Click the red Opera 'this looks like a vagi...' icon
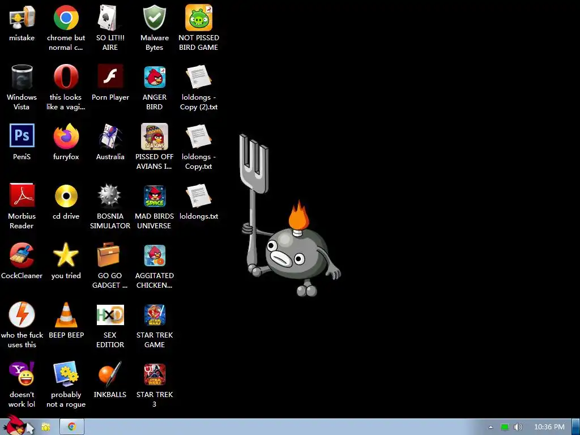The height and width of the screenshot is (435, 580). pyautogui.click(x=66, y=77)
